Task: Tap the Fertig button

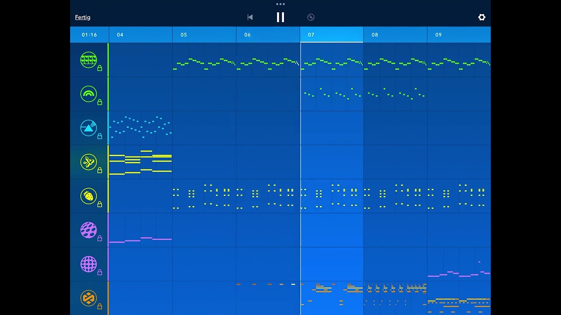Action: tap(82, 17)
